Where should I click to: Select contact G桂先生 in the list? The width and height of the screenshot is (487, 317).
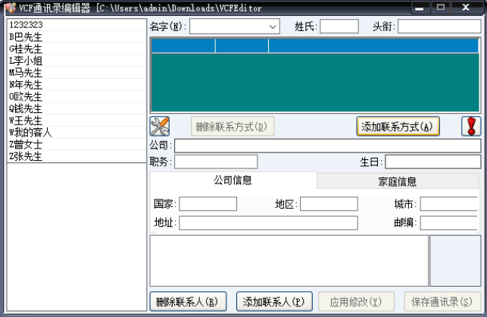(x=76, y=49)
